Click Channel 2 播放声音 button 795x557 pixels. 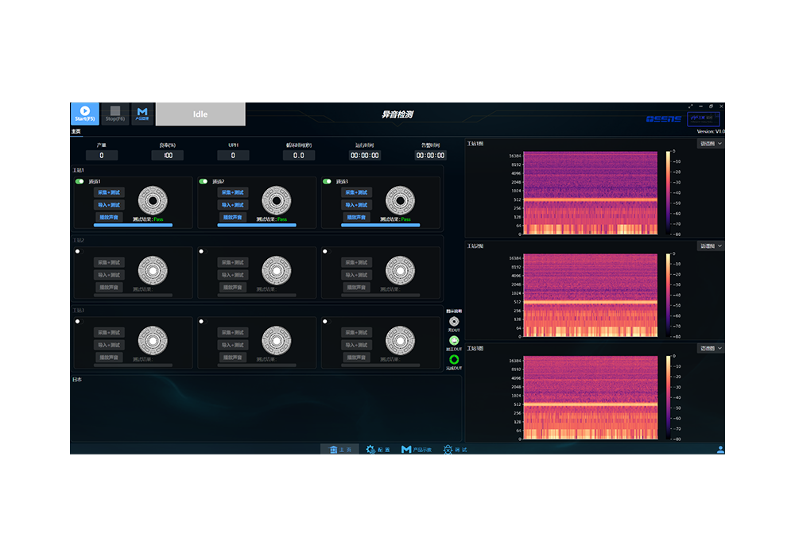[x=233, y=217]
